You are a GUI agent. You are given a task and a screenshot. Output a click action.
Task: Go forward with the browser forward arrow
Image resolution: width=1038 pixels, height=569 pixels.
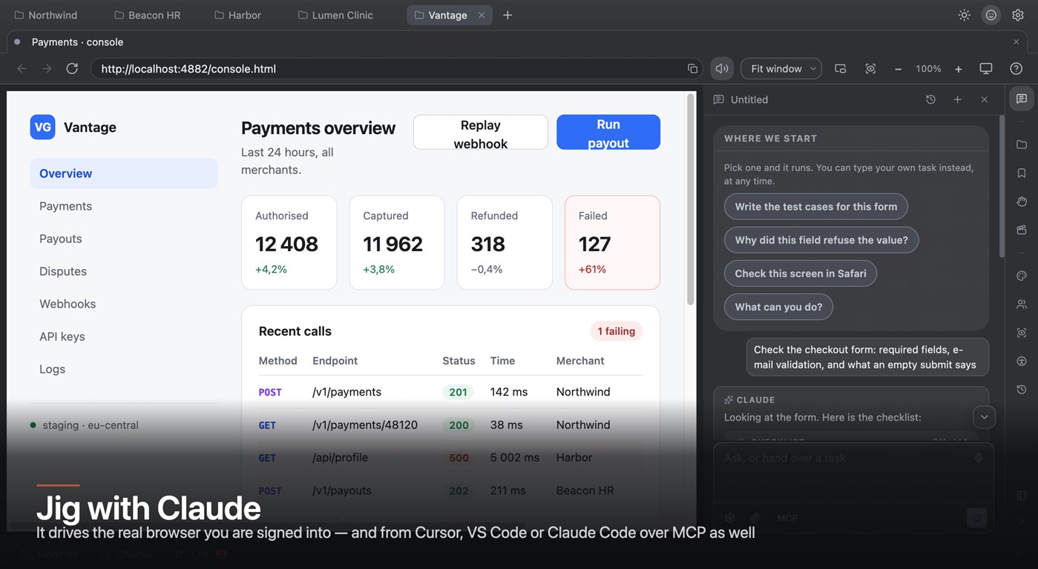(47, 69)
